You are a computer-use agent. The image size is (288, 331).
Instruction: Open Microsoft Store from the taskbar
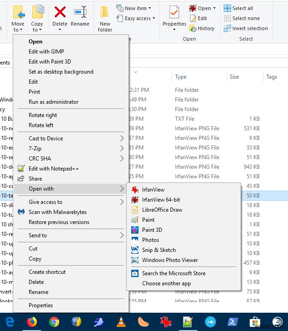tap(255, 322)
